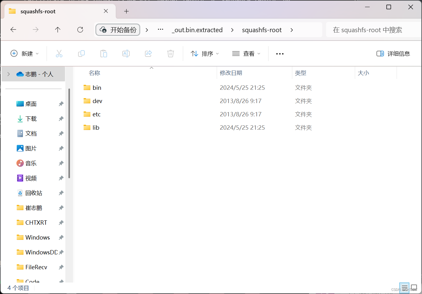Viewport: 422px width, 294px height.
Task: Select the squashfs-root breadcrumb segment
Action: pos(262,30)
